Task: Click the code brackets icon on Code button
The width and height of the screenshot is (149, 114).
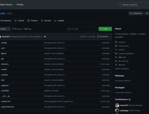Action: [101, 29]
